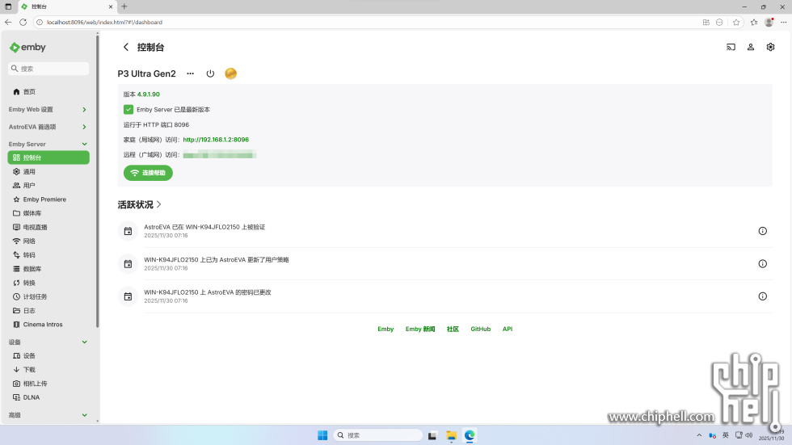Click the green 连接帮助 button
The width and height of the screenshot is (792, 445).
pyautogui.click(x=148, y=173)
